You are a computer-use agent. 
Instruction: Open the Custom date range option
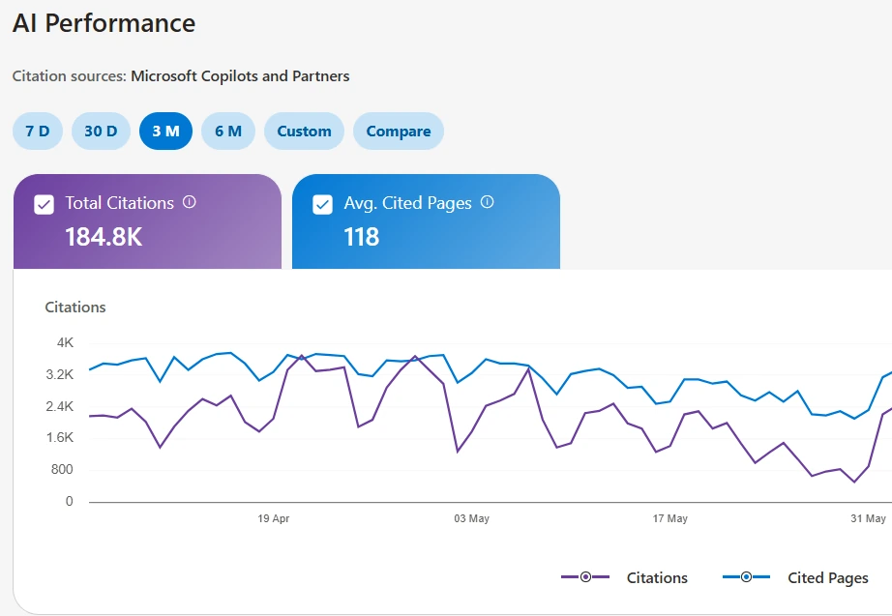(x=304, y=132)
